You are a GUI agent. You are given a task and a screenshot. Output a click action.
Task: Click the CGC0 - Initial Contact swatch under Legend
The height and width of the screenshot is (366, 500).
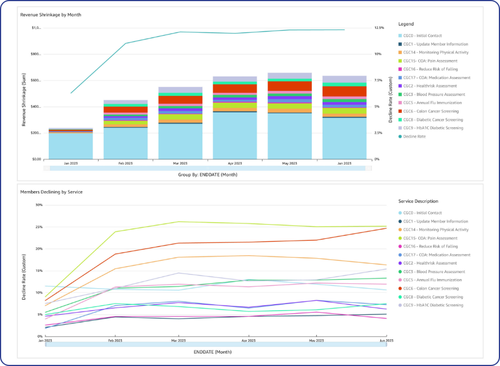pyautogui.click(x=400, y=36)
